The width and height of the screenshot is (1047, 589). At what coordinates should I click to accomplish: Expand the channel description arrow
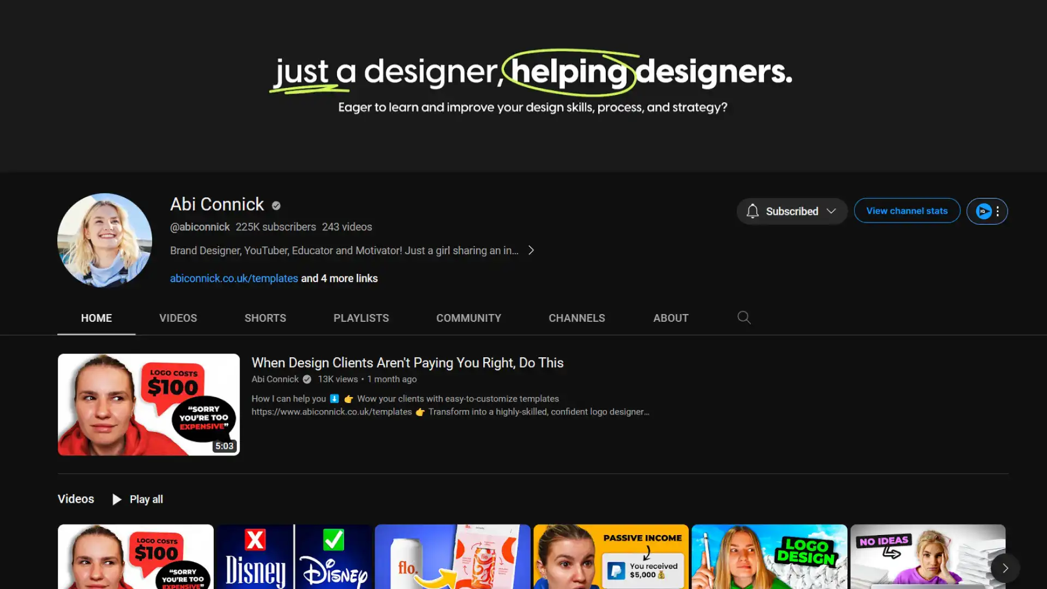[531, 250]
